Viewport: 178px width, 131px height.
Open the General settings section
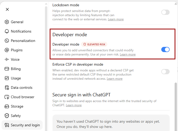click(22, 22)
